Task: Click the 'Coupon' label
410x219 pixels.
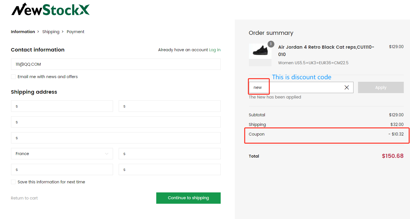Action: pyautogui.click(x=257, y=134)
